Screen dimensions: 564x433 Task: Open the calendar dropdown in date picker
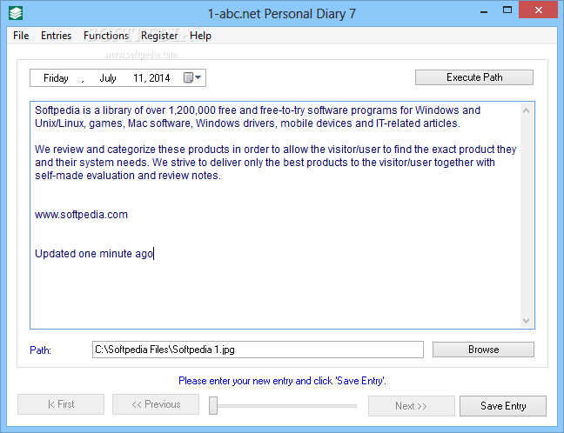tap(192, 77)
